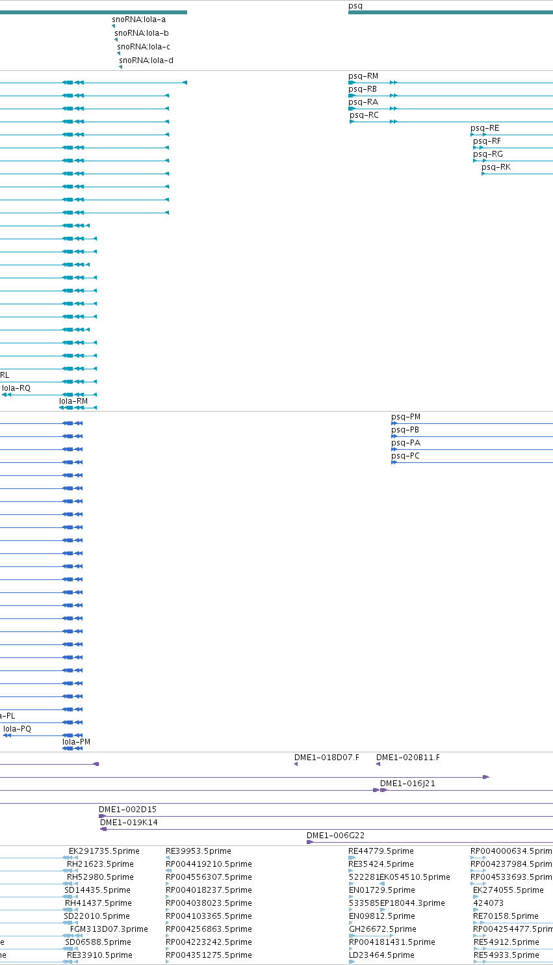This screenshot has width=553, height=965.
Task: Open EST RE54912.5prime
Action: 506,942
